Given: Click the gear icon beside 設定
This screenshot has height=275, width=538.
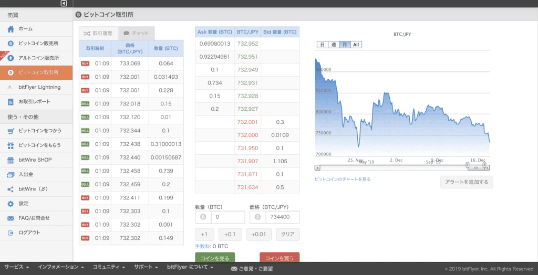Looking at the screenshot, I should [x=11, y=204].
